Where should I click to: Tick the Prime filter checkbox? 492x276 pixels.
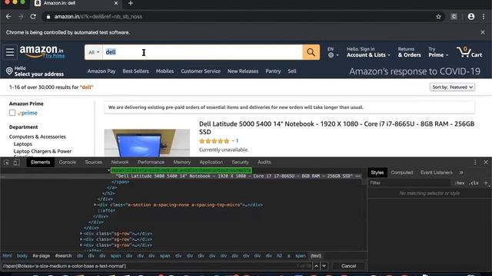(x=12, y=113)
